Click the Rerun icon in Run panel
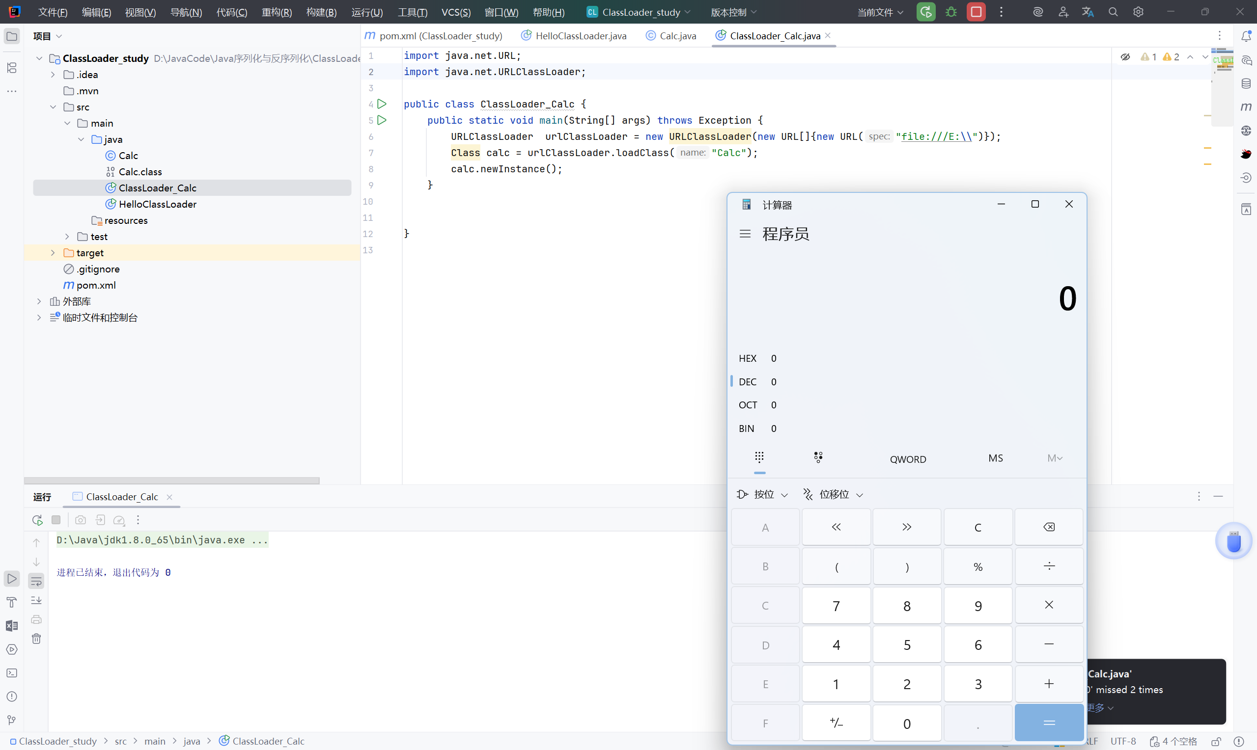Image resolution: width=1257 pixels, height=750 pixels. coord(37,519)
